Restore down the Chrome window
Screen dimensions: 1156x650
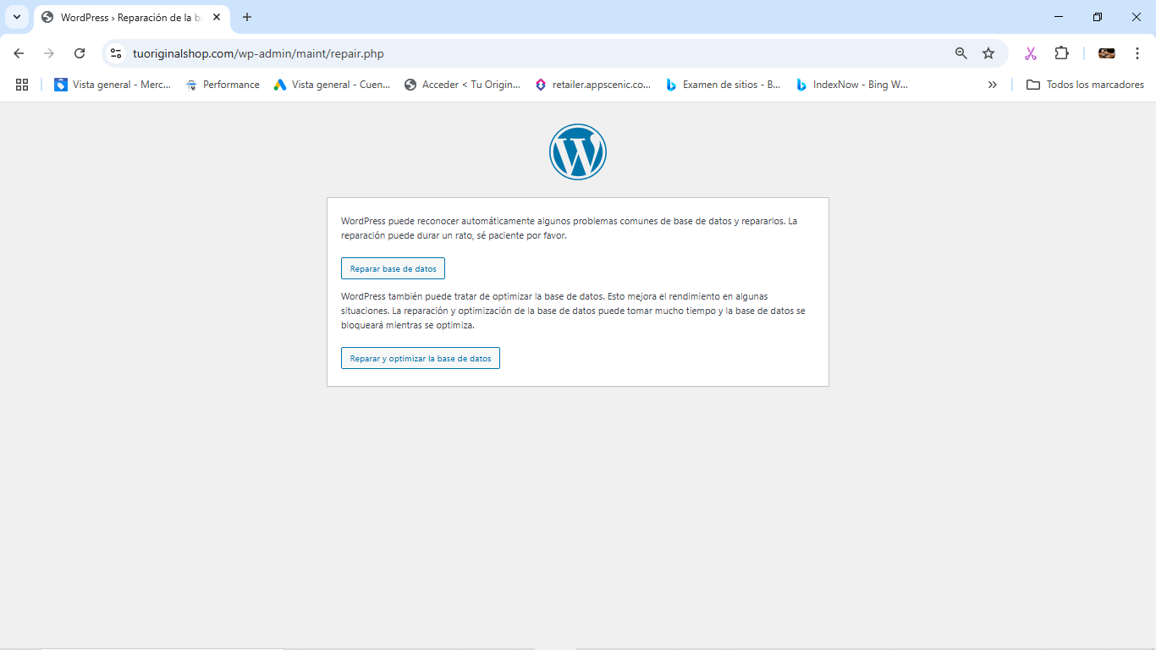1098,17
